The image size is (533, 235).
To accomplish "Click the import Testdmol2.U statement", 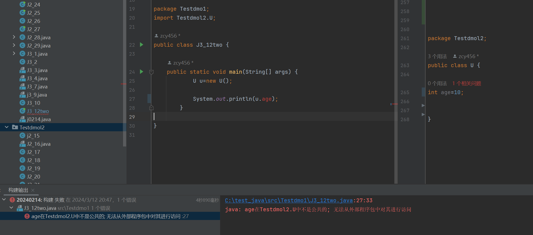I will pyautogui.click(x=184, y=18).
